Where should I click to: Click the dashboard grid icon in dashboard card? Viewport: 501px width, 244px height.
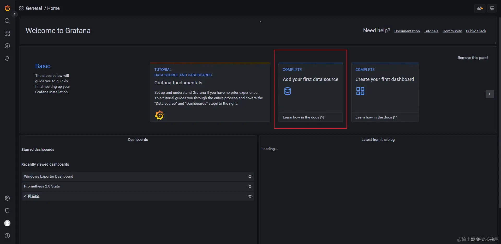360,91
